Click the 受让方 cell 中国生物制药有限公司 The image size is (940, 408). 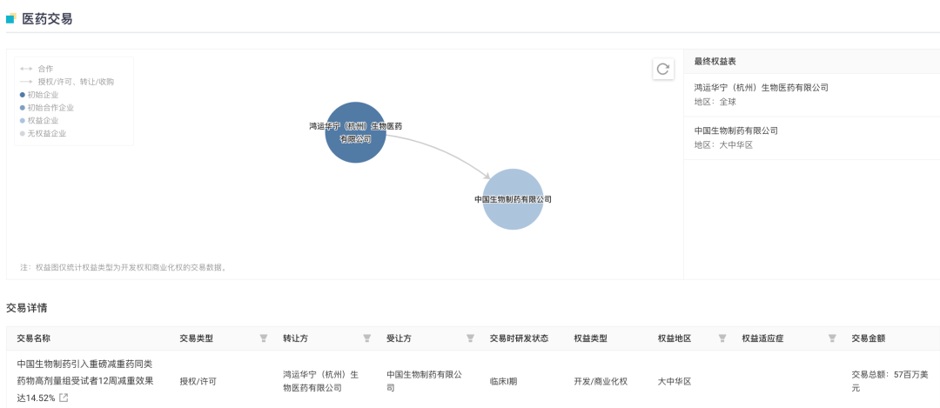[x=425, y=381]
